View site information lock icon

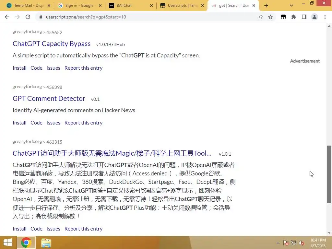coord(41,17)
